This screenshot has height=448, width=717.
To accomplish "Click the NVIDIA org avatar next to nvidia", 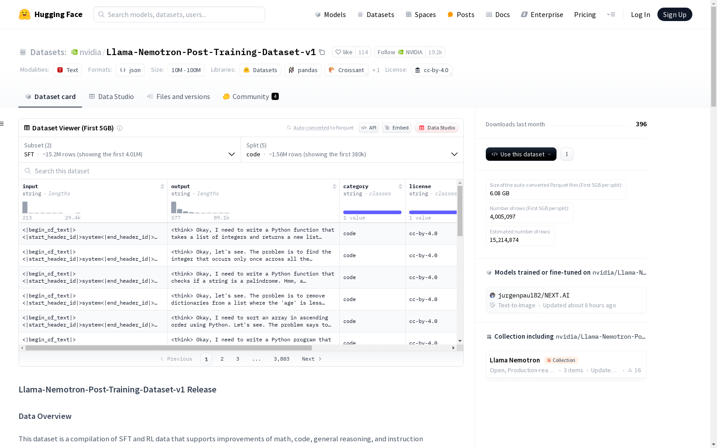I will [x=74, y=52].
